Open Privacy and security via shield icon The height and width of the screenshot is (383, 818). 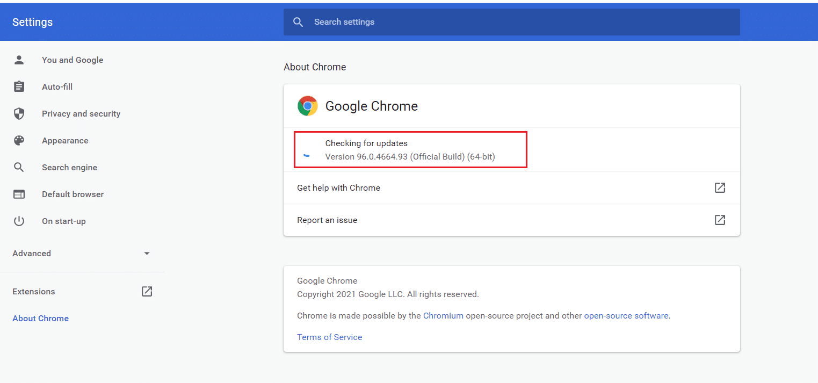[19, 113]
